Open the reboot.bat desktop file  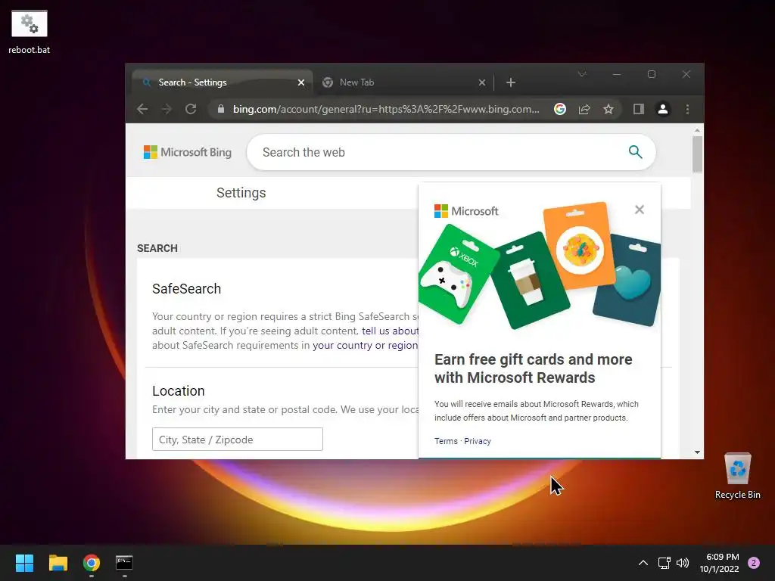[x=30, y=32]
